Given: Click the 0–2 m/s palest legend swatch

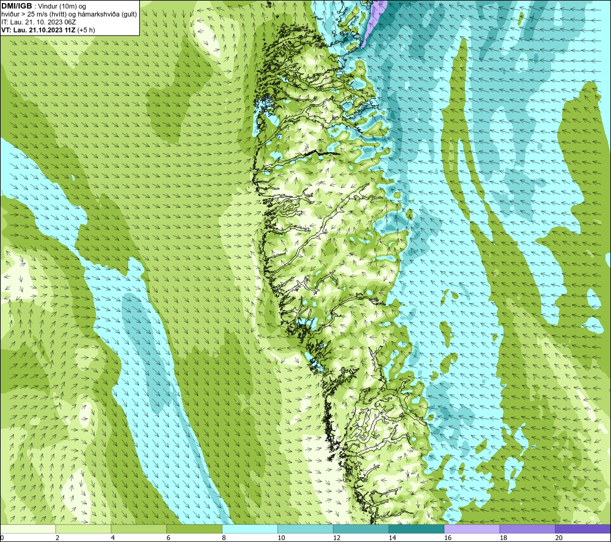Looking at the screenshot, I should pos(28,529).
